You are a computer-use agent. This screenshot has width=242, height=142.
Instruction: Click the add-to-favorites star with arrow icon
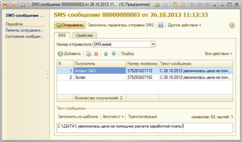pyautogui.click(x=157, y=5)
